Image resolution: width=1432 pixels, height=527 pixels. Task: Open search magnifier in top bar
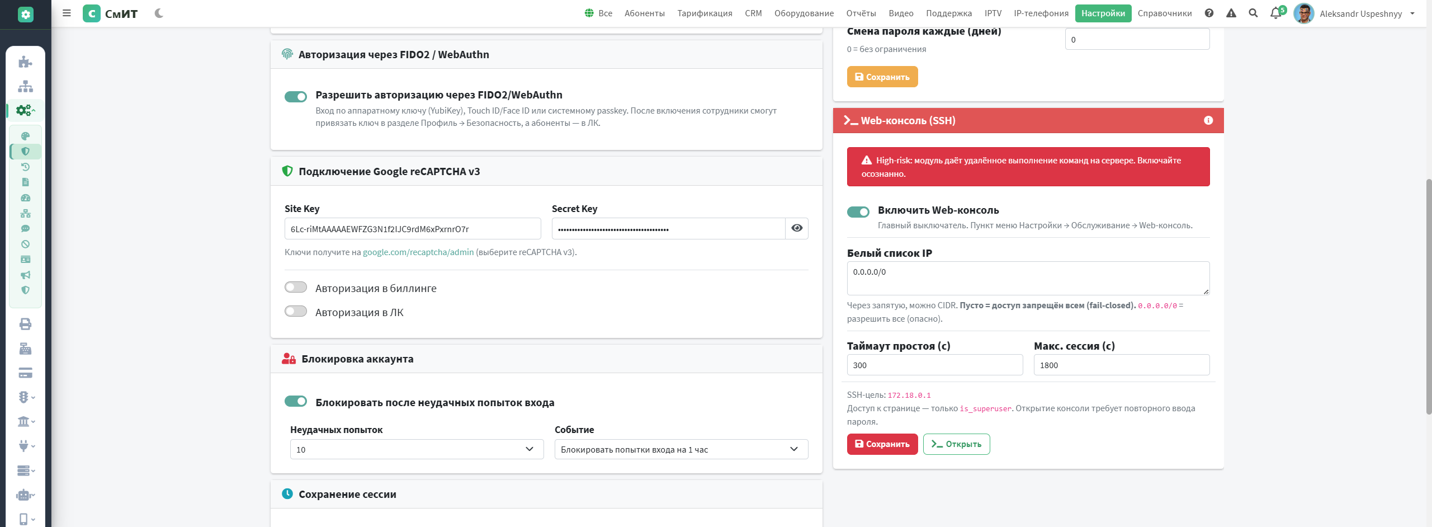tap(1253, 13)
